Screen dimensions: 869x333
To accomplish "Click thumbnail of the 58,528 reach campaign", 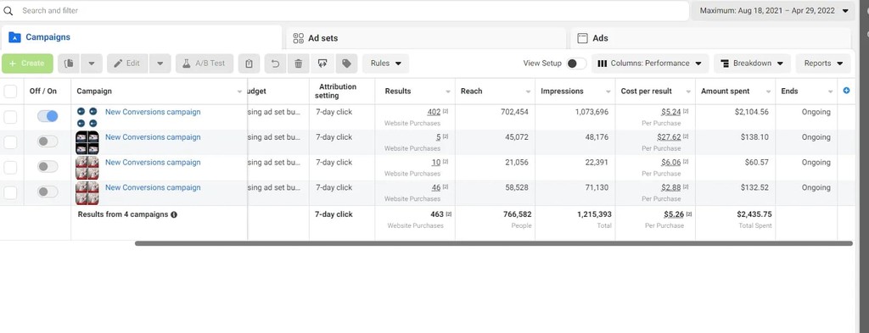I will coord(87,192).
